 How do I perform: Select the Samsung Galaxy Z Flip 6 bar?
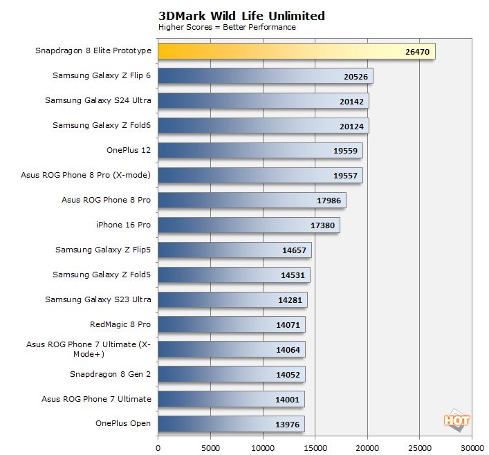[x=265, y=76]
